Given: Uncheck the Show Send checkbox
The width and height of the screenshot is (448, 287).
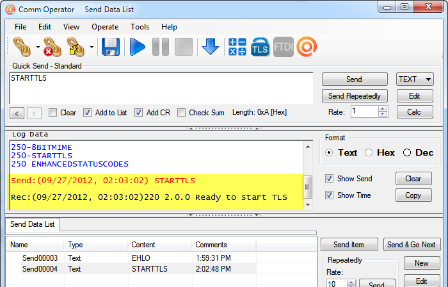Looking at the screenshot, I should click(x=329, y=179).
